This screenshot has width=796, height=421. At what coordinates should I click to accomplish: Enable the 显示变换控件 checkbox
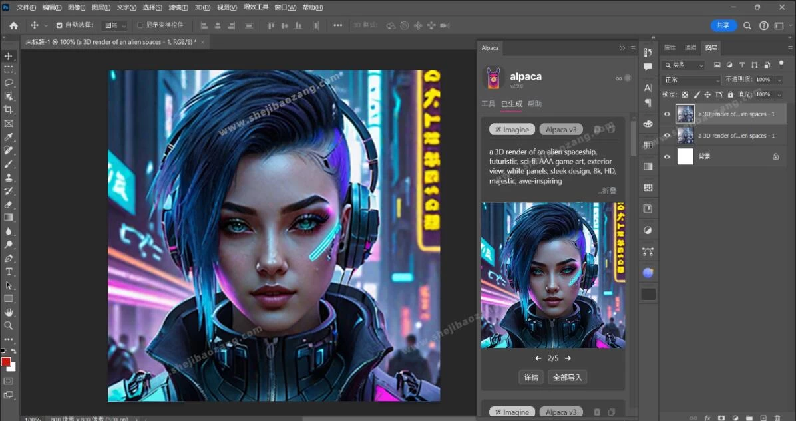point(140,25)
